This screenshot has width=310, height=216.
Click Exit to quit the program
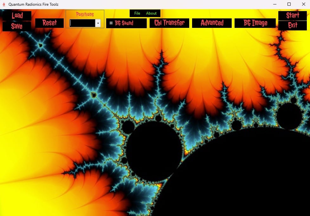click(293, 26)
